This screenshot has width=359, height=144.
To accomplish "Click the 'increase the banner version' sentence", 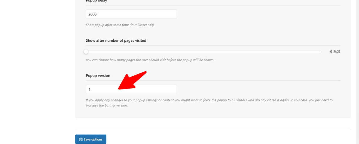I will (107, 105).
